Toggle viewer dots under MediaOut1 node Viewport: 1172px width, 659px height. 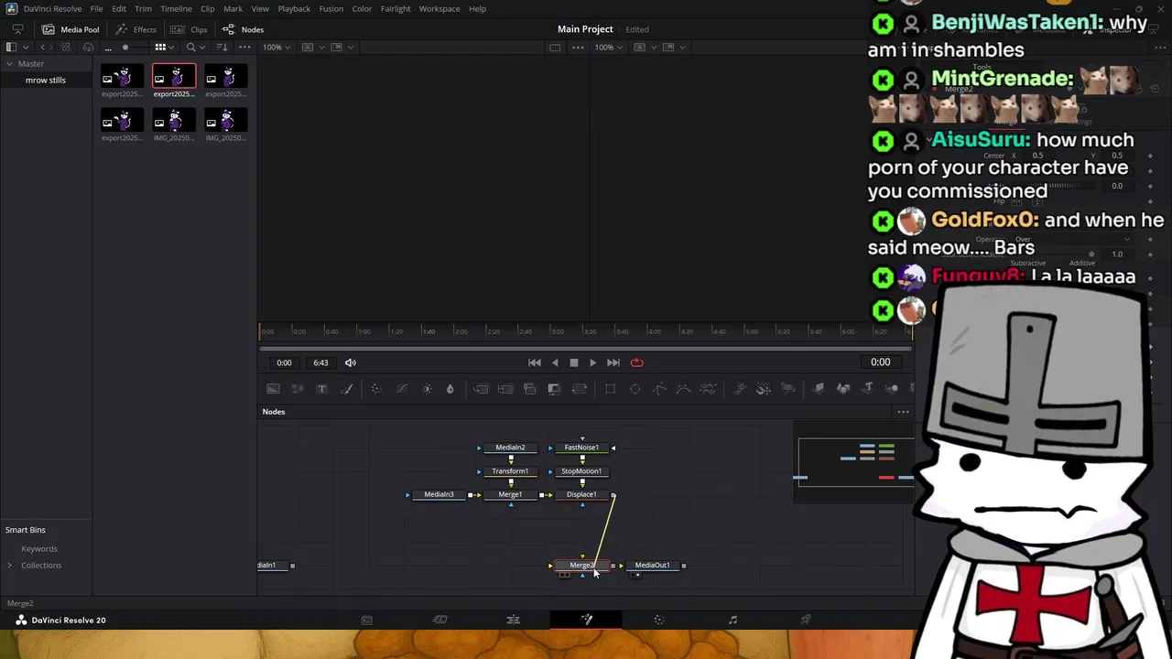pyautogui.click(x=636, y=575)
